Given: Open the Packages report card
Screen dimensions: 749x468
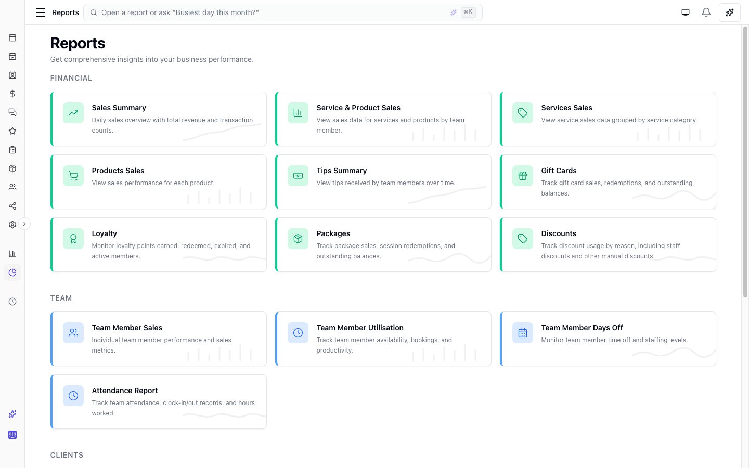Looking at the screenshot, I should (383, 245).
